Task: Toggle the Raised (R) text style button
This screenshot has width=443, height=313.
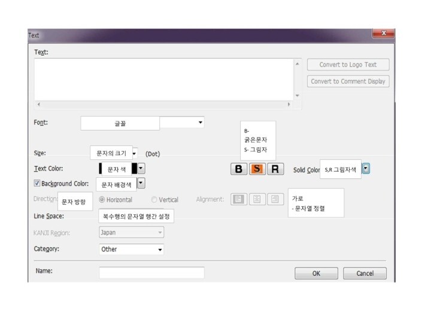Action: pos(275,169)
